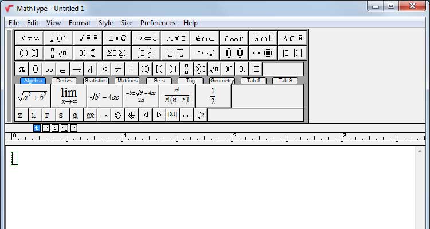Insert the plus-minus symbol
The width and height of the screenshot is (430, 229).
132,69
